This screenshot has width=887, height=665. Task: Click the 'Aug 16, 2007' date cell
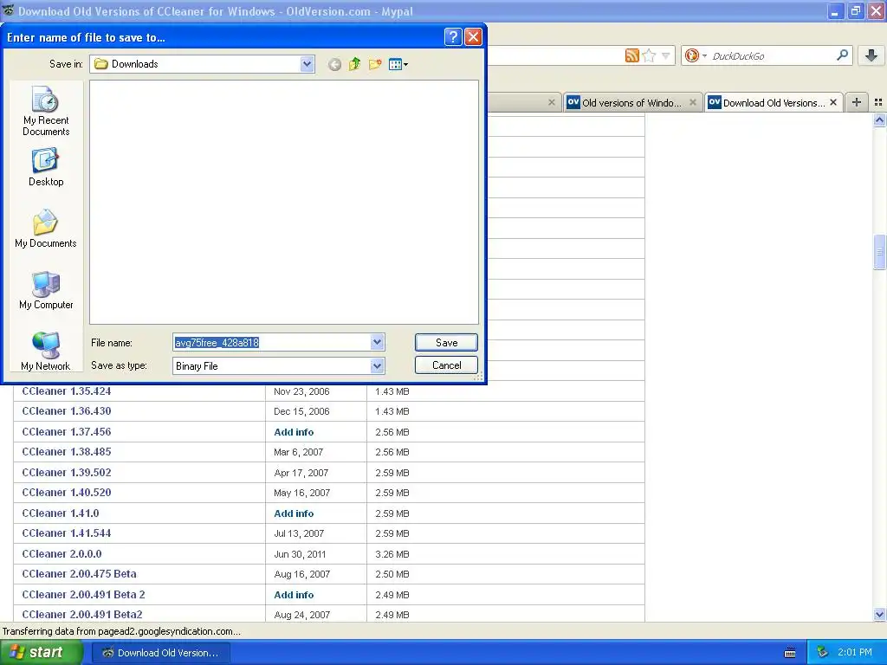(x=302, y=574)
